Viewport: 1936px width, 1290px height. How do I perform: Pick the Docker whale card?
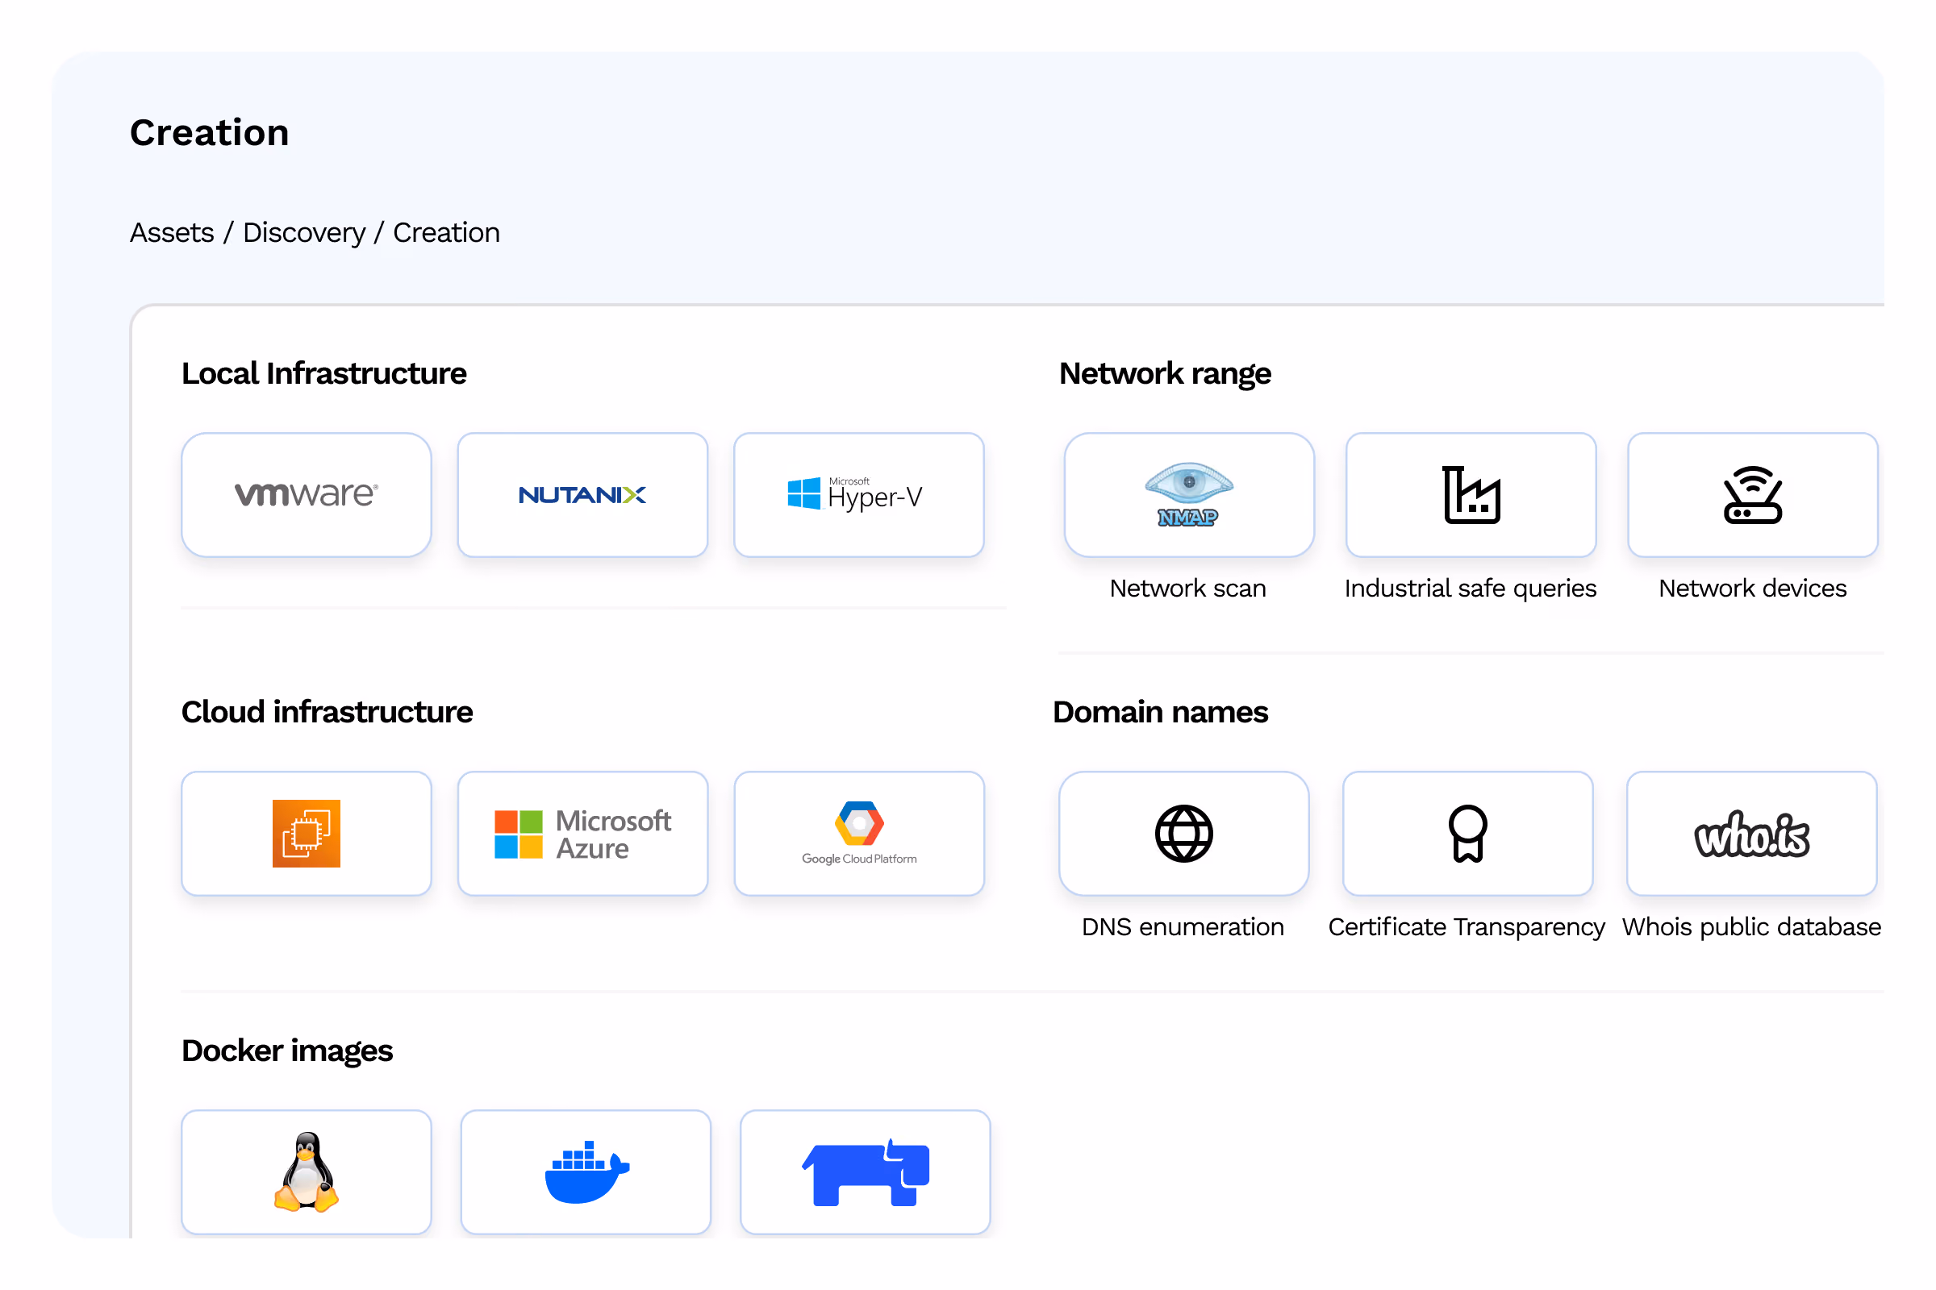click(586, 1171)
